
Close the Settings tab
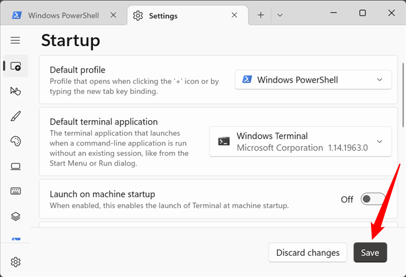[x=234, y=15]
